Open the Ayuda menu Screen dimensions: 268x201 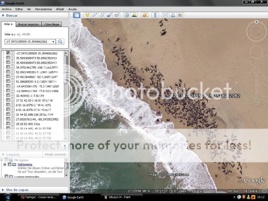[x=72, y=9]
